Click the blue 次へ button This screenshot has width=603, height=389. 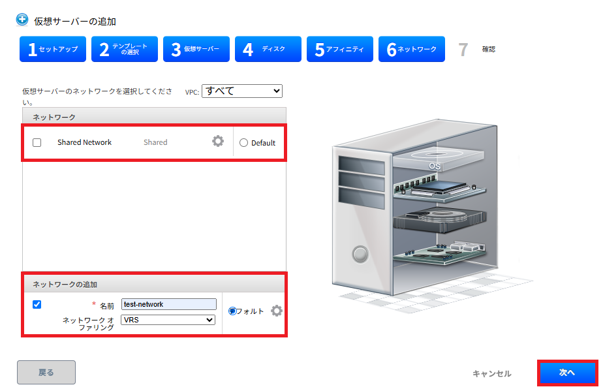pos(567,373)
